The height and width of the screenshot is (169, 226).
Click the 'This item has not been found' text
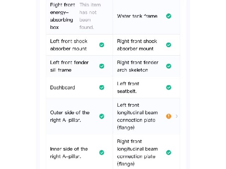(90, 16)
